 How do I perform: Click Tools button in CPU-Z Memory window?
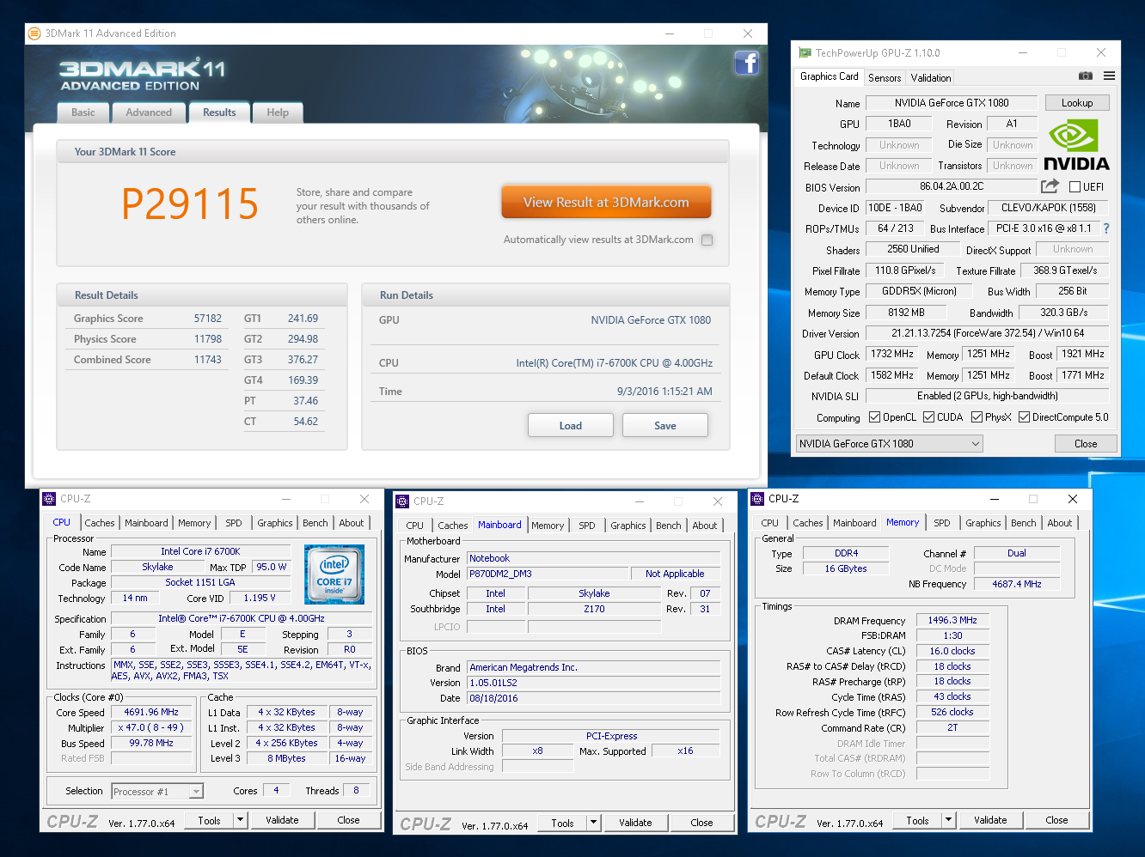click(918, 820)
